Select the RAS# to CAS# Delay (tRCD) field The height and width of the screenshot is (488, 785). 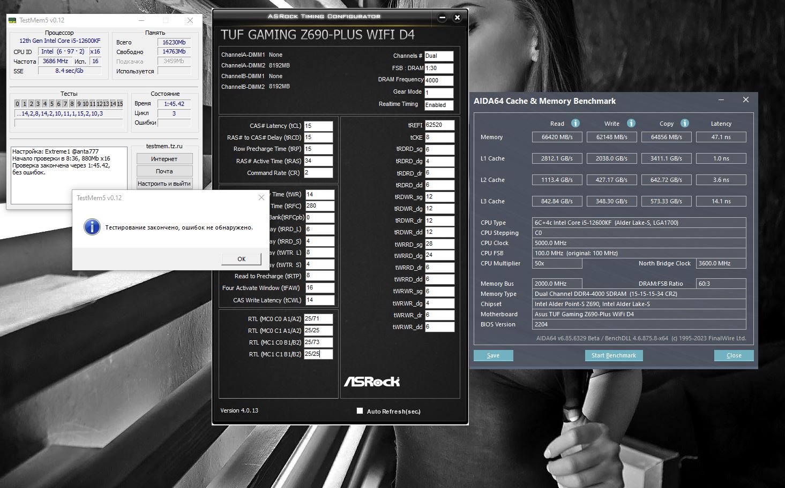click(x=318, y=138)
